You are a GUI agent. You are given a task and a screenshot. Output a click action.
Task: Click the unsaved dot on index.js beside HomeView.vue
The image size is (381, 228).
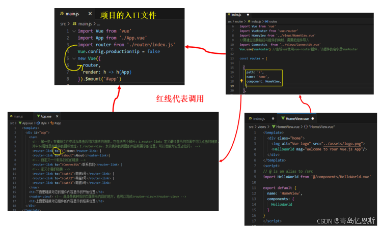273,118
